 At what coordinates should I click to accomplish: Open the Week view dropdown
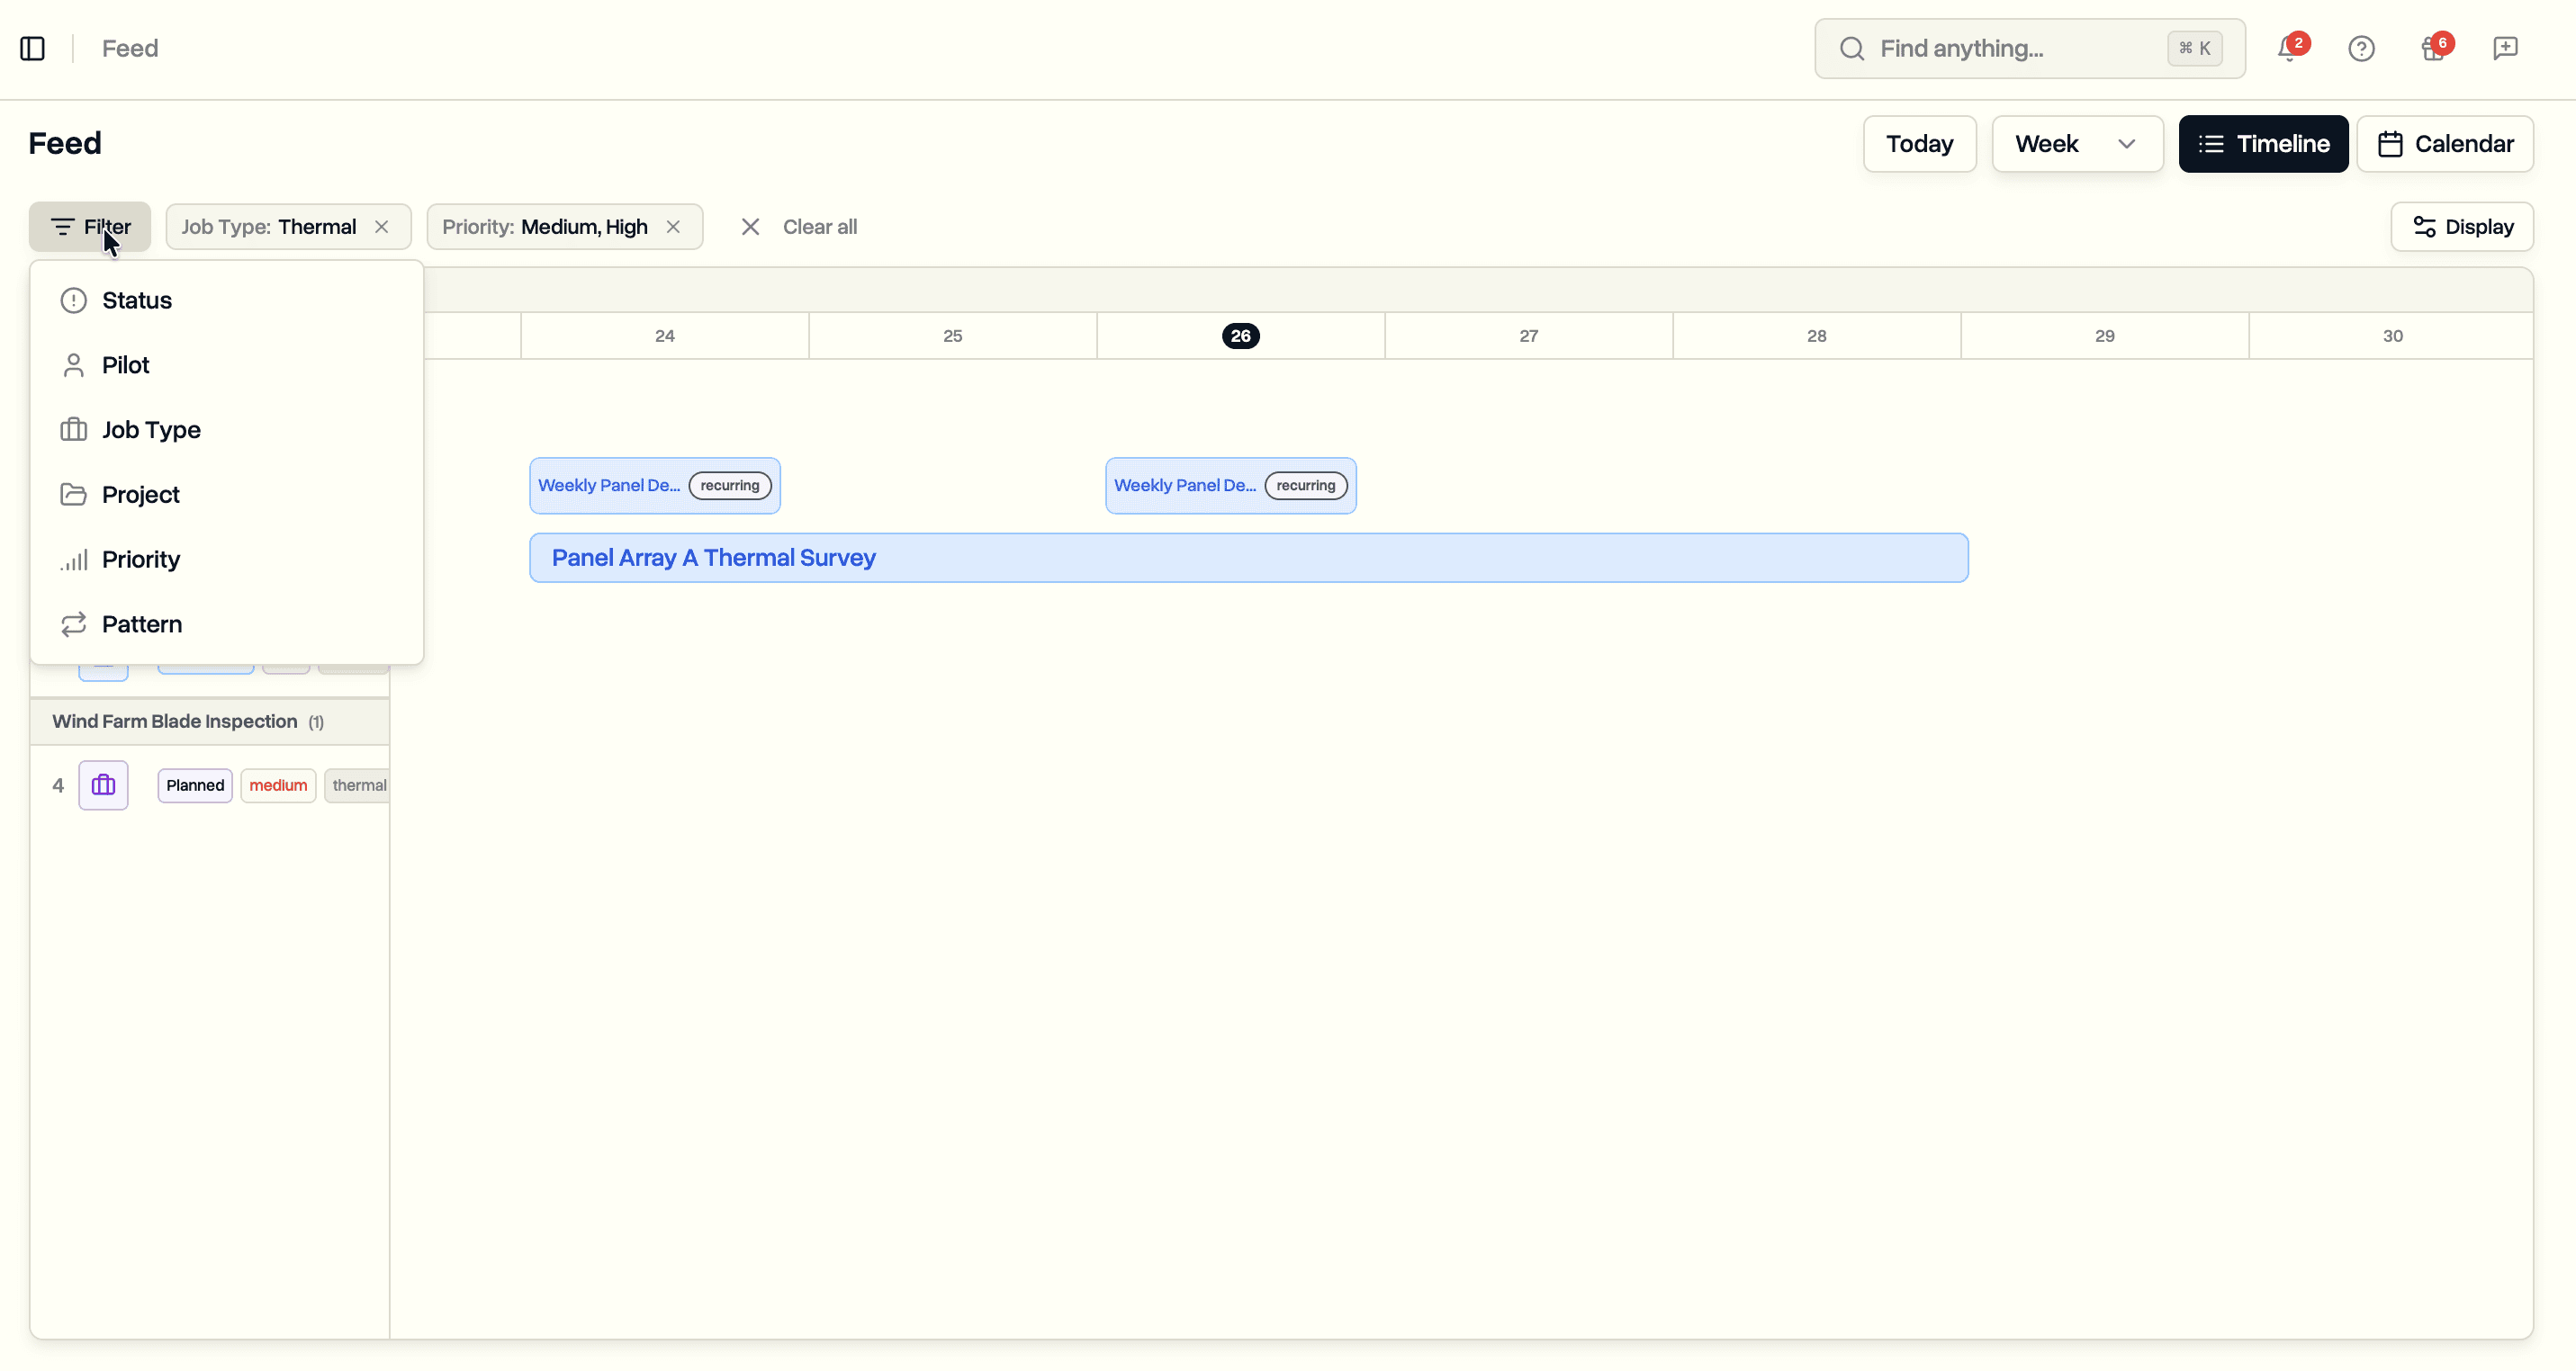tap(2077, 143)
